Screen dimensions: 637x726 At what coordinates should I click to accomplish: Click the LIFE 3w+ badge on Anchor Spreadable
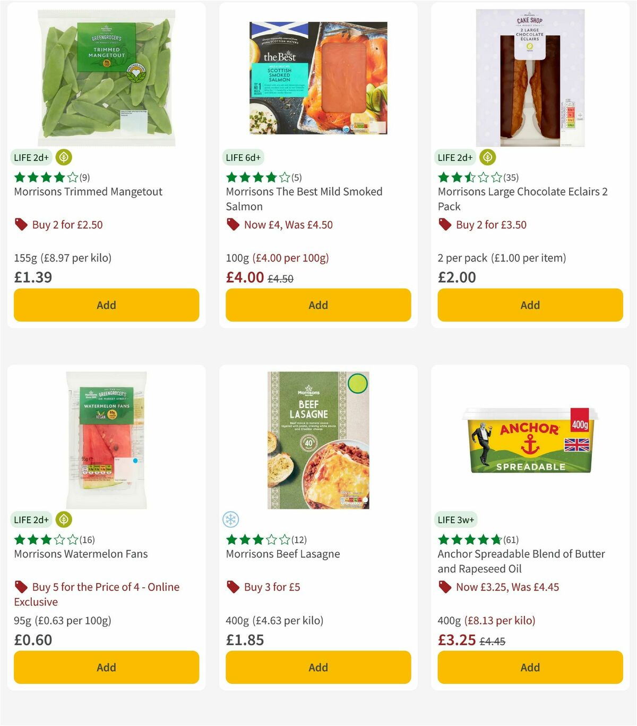tap(455, 519)
